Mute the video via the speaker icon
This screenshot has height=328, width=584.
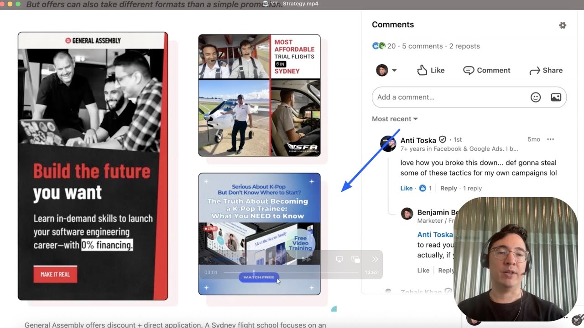click(208, 259)
